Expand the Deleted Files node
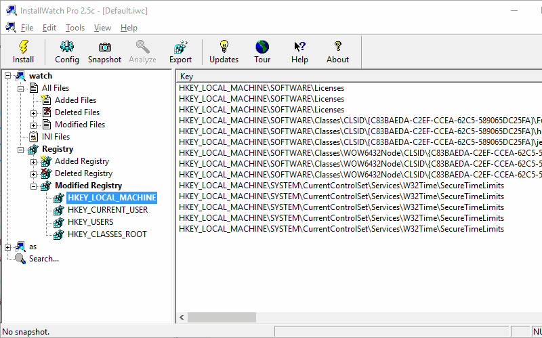 tap(33, 113)
